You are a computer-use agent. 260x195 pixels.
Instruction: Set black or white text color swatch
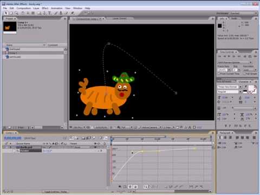pyautogui.click(x=245, y=92)
